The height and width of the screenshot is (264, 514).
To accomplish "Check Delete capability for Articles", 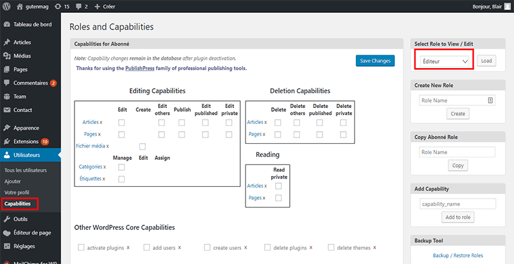I will coord(278,123).
